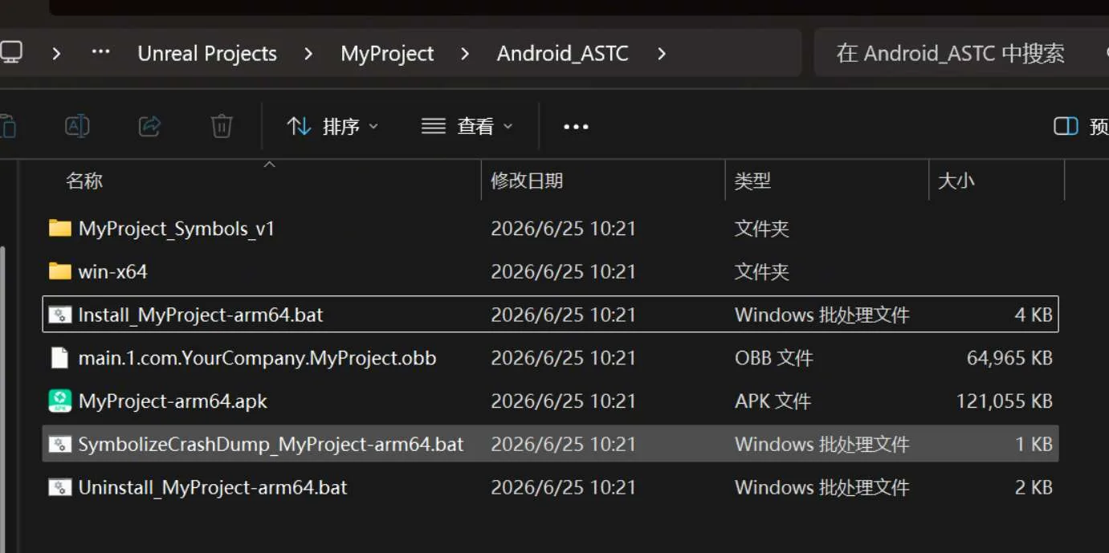Open the 排序 sort dropdown
Image resolution: width=1109 pixels, height=553 pixels.
click(x=332, y=126)
